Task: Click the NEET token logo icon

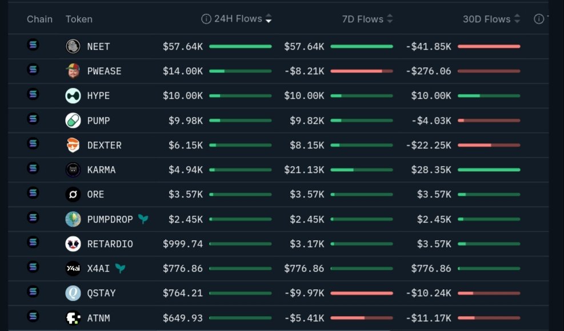Action: [73, 46]
